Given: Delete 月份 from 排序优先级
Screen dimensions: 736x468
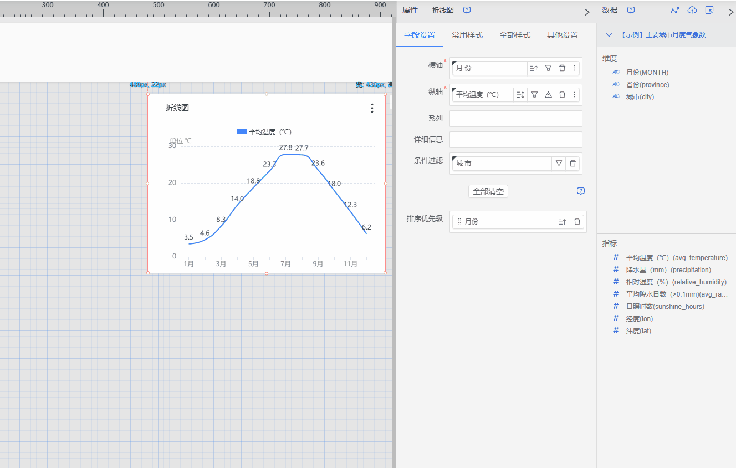Looking at the screenshot, I should (577, 222).
